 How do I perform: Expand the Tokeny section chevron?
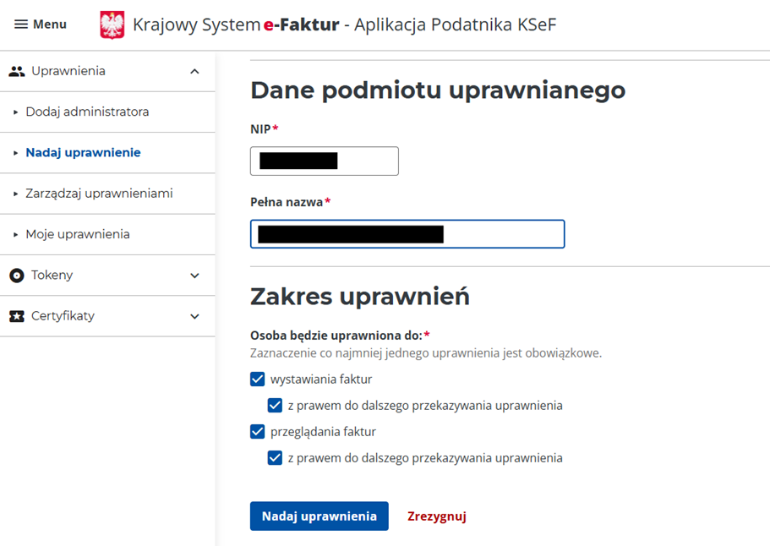coord(195,276)
